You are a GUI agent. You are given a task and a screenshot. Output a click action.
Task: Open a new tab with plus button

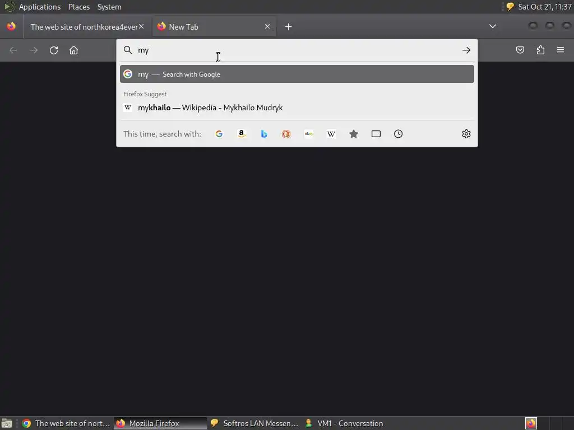289,27
